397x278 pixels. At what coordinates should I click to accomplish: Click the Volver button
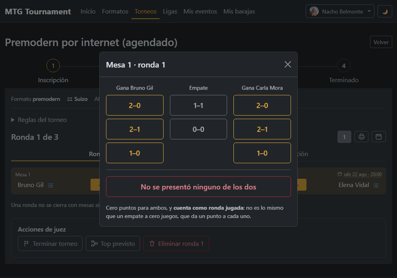point(381,42)
